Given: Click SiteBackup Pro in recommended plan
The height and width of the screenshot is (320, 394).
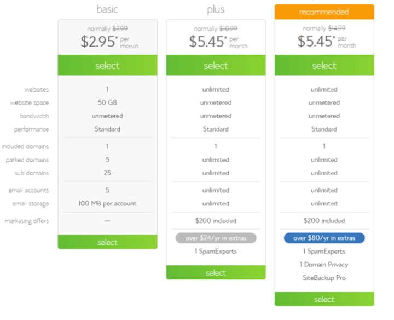Looking at the screenshot, I should pyautogui.click(x=324, y=278).
